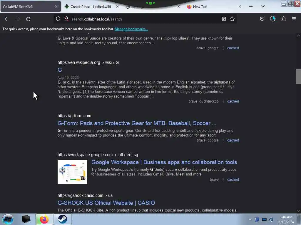Open the Windows Start button
Image resolution: width=301 pixels, height=225 pixels.
coord(8,219)
